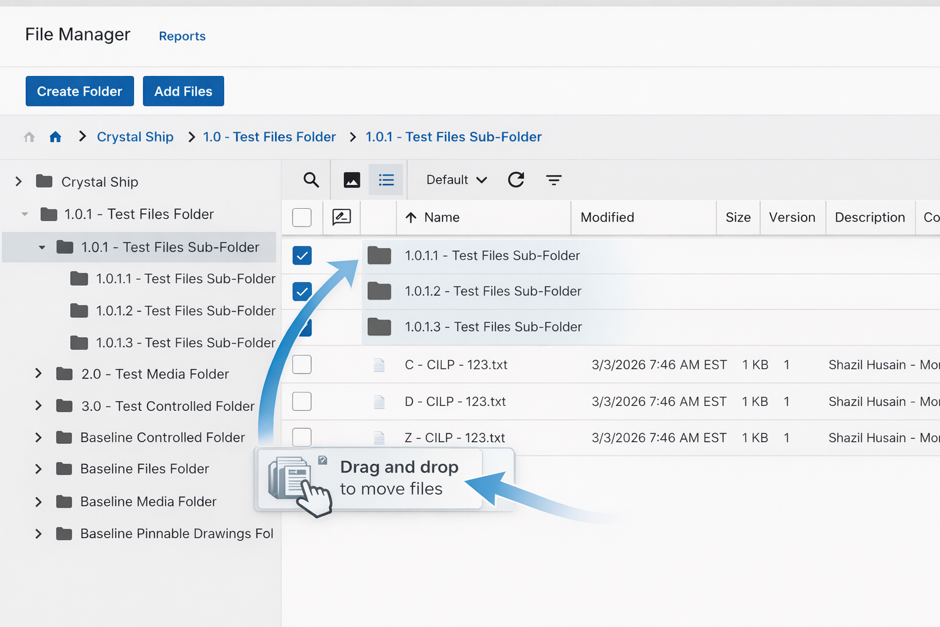Toggle the select-all header checkbox
The image size is (940, 627).
302,217
